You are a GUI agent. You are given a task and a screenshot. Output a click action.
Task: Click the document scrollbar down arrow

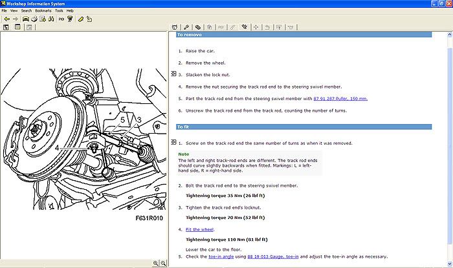pyautogui.click(x=450, y=263)
